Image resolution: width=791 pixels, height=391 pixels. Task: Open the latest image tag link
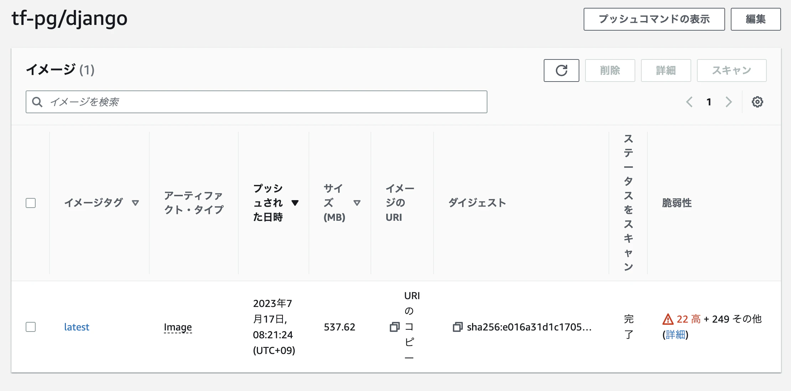(77, 327)
